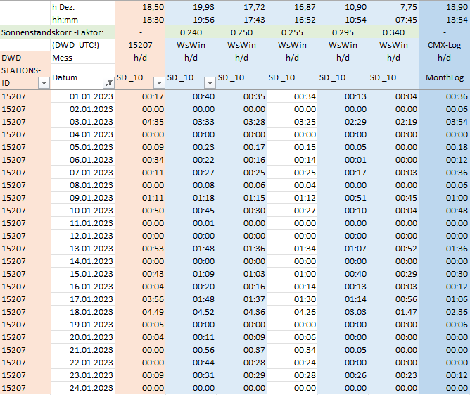
Task: Select the 0.340 correction factor cell
Action: [394, 32]
